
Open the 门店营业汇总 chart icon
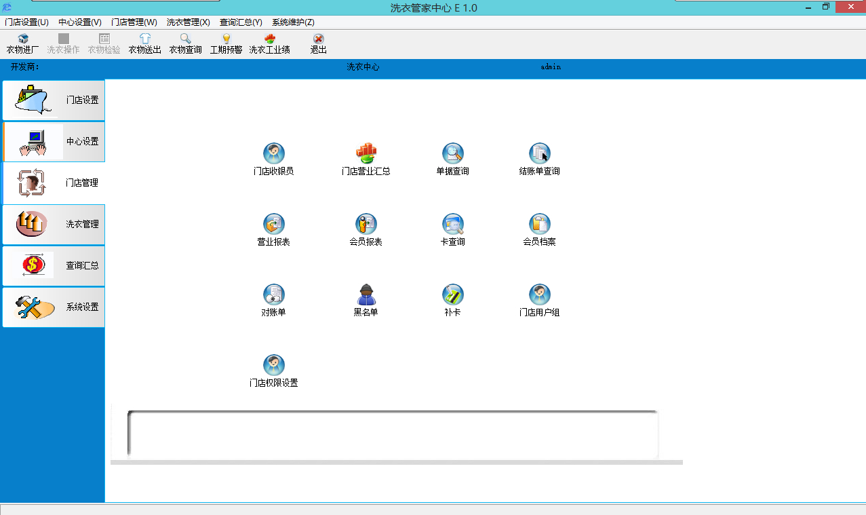click(366, 153)
